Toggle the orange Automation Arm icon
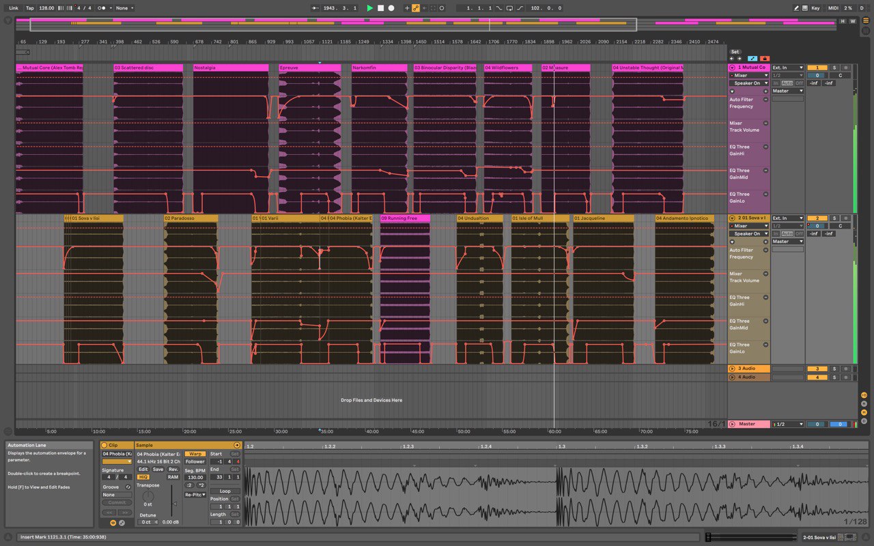874x546 pixels. click(416, 8)
